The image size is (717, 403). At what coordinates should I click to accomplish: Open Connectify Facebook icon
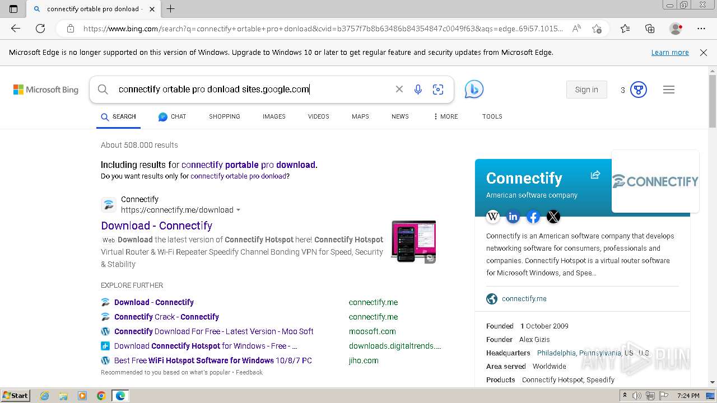(533, 217)
